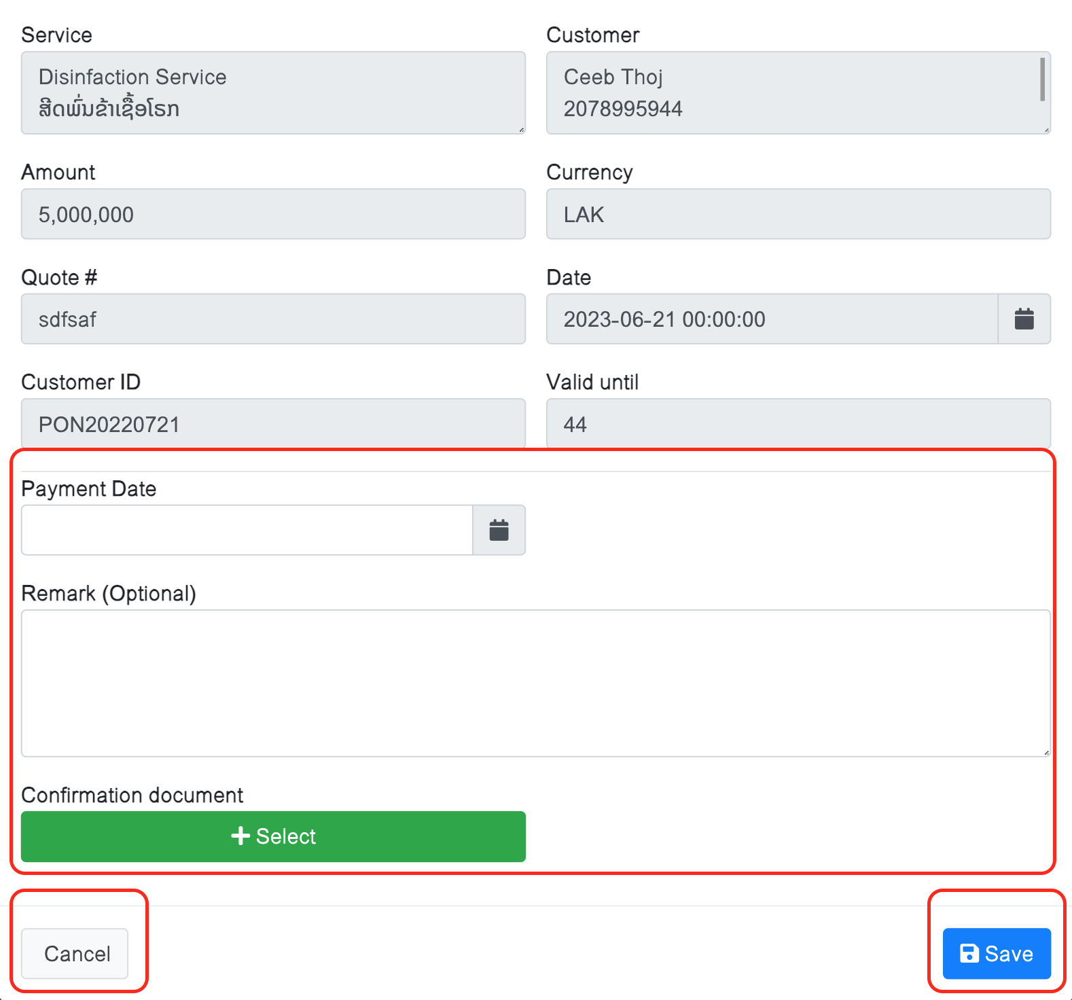
Task: Click the Customer ID label
Action: [x=81, y=382]
